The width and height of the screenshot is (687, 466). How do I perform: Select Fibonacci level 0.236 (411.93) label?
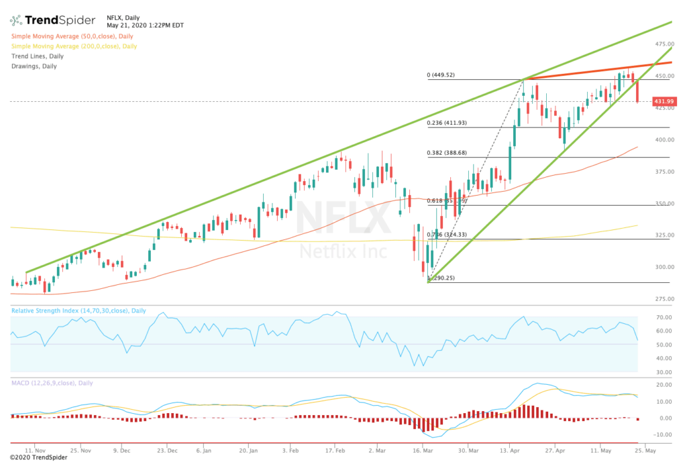coord(447,123)
